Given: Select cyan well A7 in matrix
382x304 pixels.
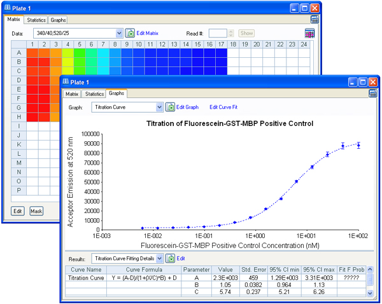Looking at the screenshot, I should click(103, 53).
